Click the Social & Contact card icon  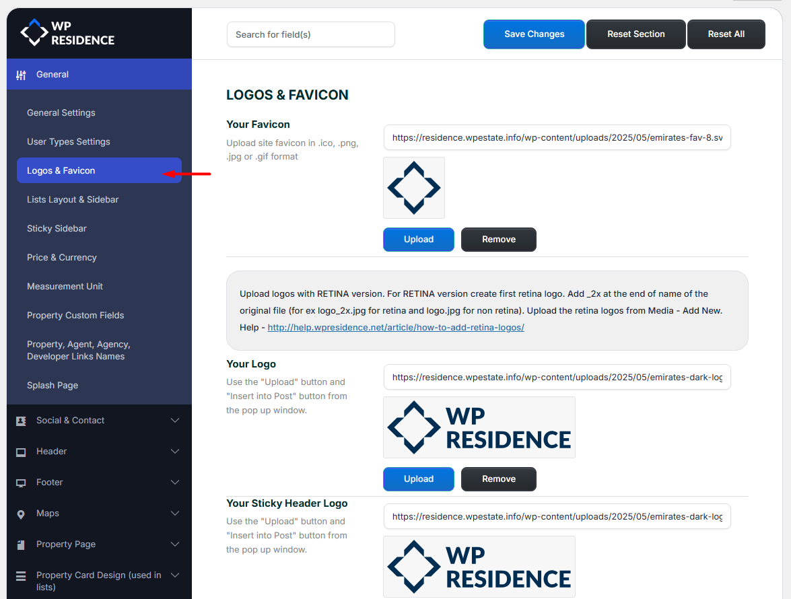click(21, 421)
